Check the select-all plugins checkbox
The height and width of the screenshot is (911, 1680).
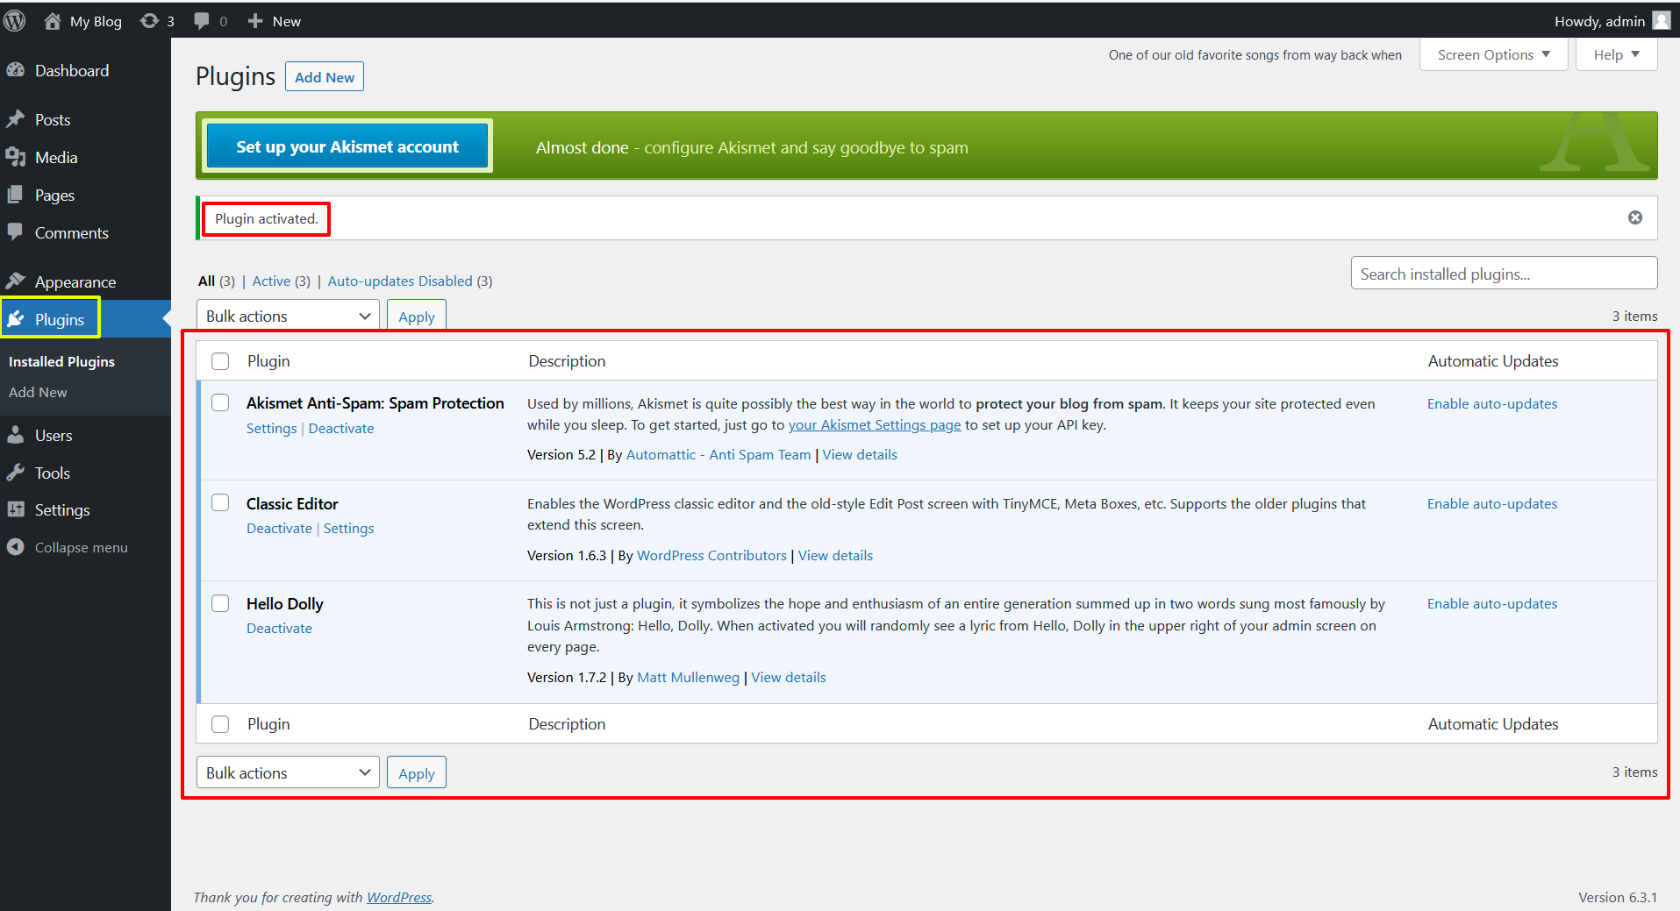[x=219, y=360]
